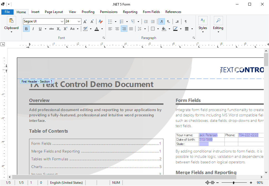Viewport: 269px width, 186px height.
Task: Open the font name dropdown
Action: tap(62, 21)
